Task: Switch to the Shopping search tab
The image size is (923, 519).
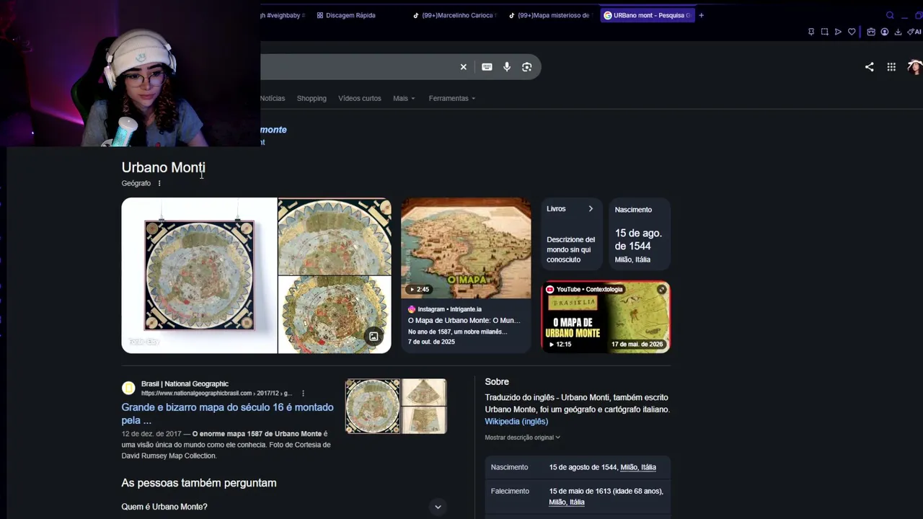Action: click(312, 98)
